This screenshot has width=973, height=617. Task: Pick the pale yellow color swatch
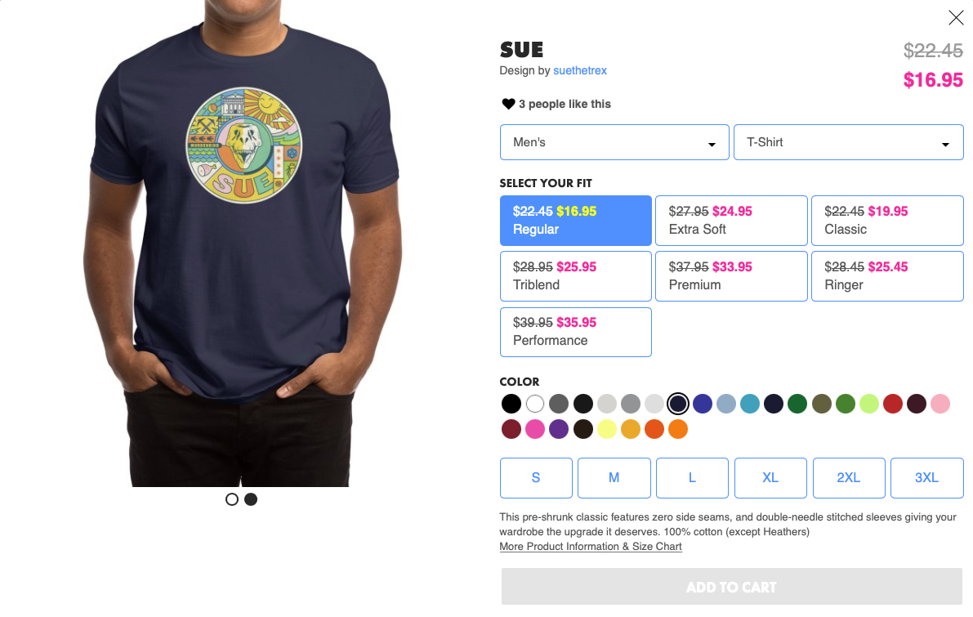(606, 429)
